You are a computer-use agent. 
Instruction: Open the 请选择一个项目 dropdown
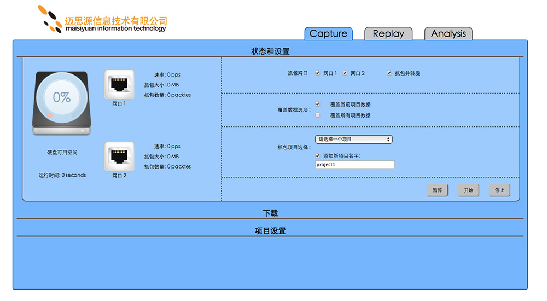(353, 140)
